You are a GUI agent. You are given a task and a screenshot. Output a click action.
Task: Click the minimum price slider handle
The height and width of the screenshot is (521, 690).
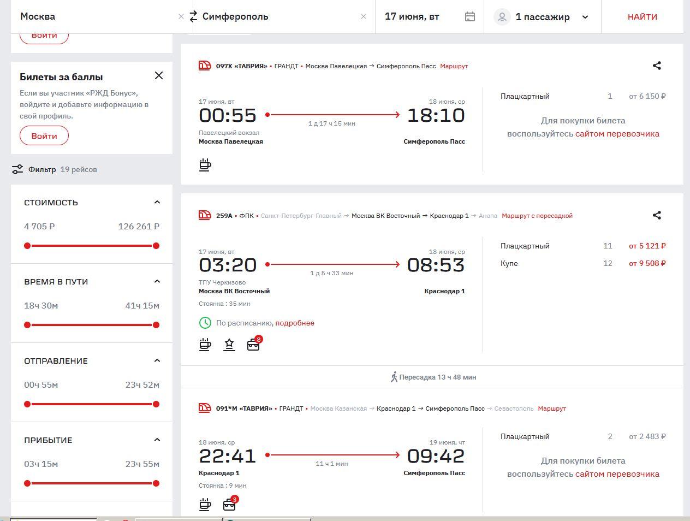[27, 246]
